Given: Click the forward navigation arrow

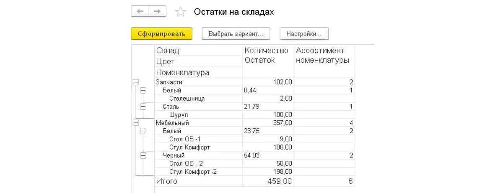Looking at the screenshot, I should tap(157, 11).
